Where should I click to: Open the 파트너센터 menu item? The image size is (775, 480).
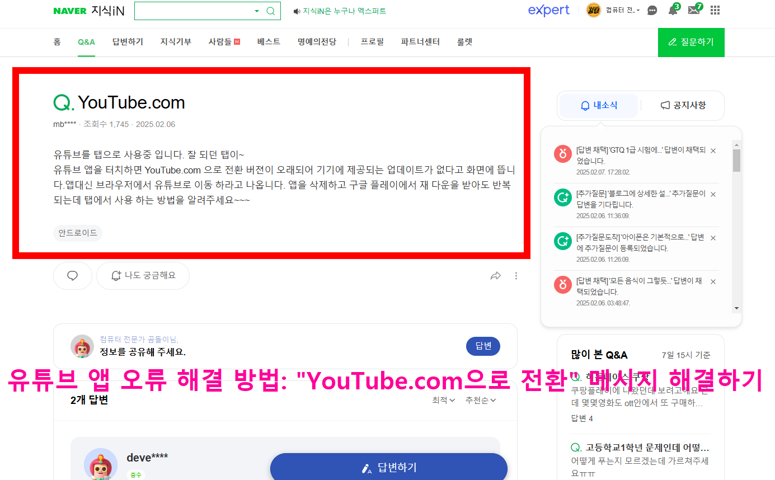point(420,42)
